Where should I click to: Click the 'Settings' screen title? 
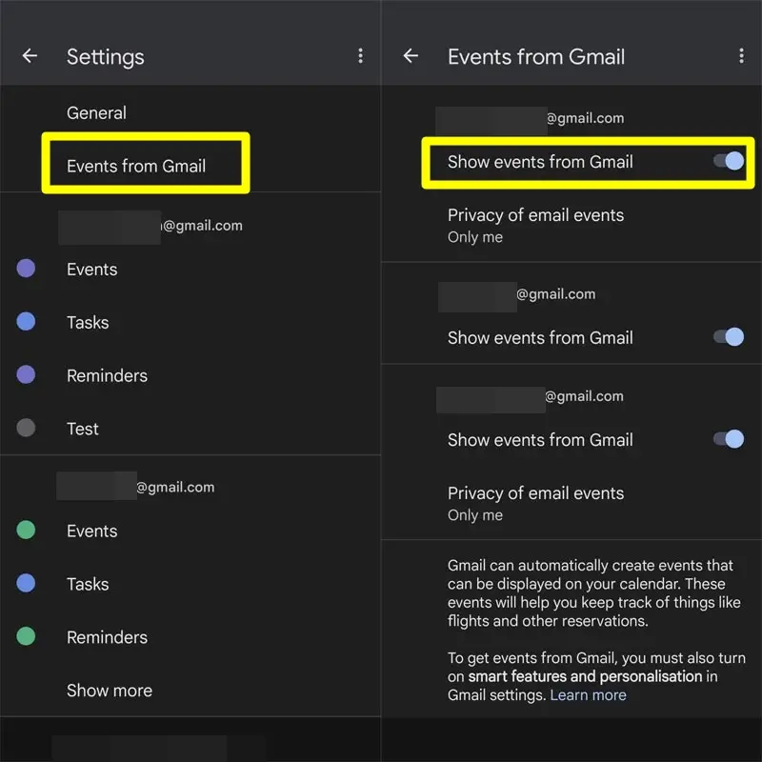pyautogui.click(x=106, y=57)
